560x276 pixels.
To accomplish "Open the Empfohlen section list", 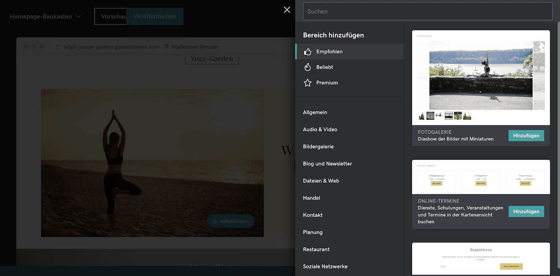I will click(x=349, y=52).
